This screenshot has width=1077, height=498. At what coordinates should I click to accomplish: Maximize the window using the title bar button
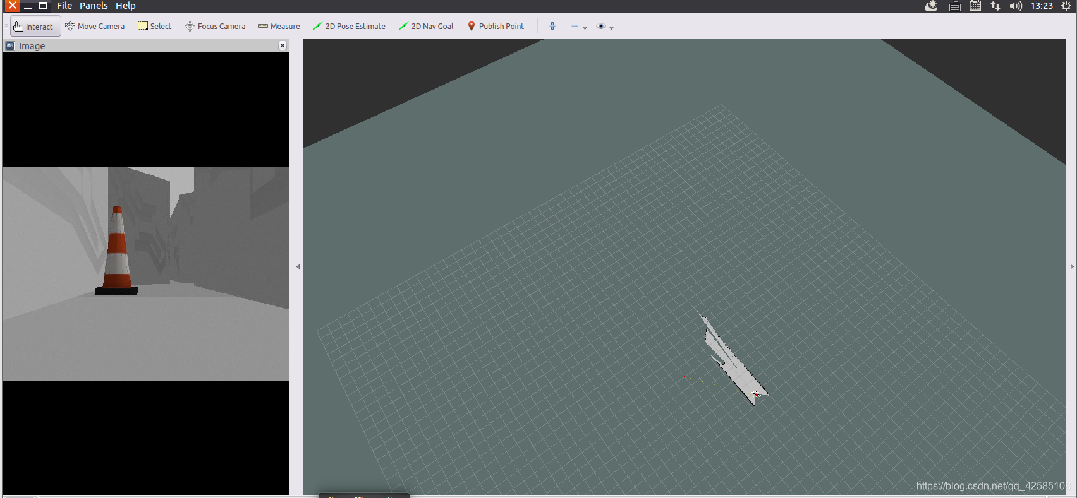(43, 6)
